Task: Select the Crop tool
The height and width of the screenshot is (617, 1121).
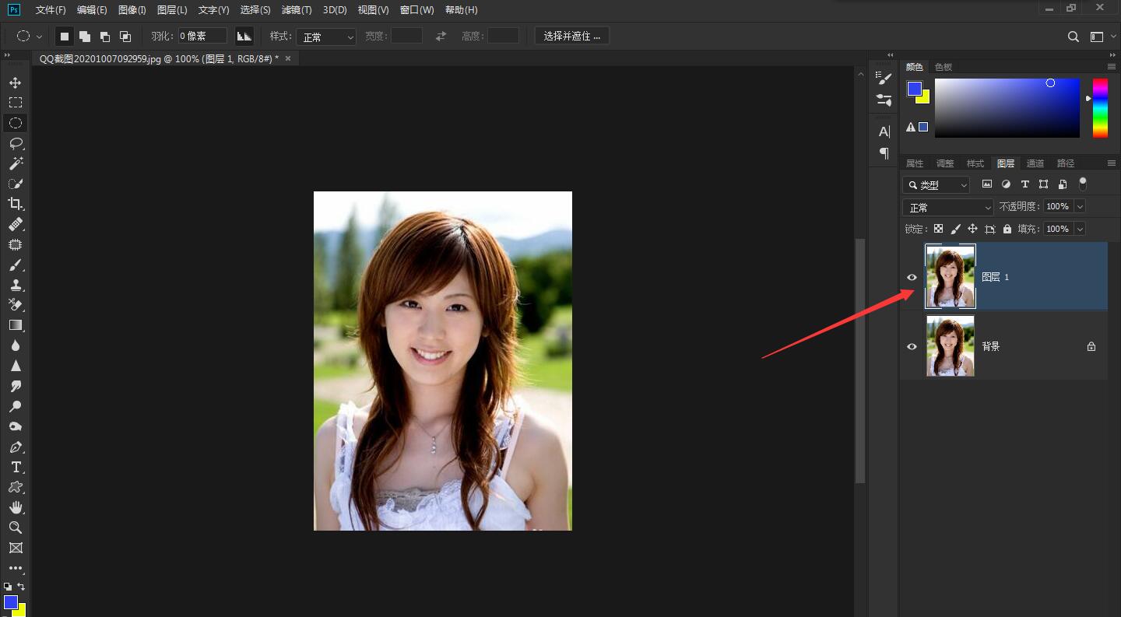Action: pyautogui.click(x=16, y=204)
